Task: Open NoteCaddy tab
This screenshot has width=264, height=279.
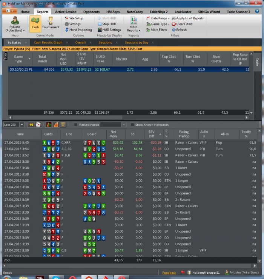Action: [135, 12]
